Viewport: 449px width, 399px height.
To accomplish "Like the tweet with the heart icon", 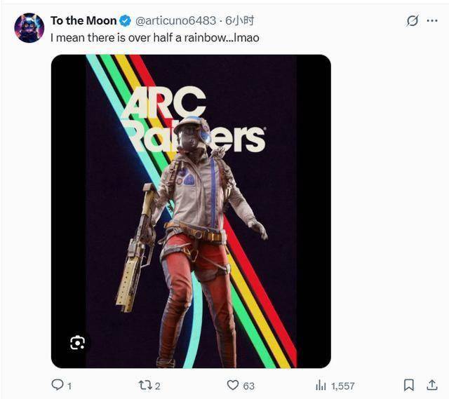I will tap(233, 385).
